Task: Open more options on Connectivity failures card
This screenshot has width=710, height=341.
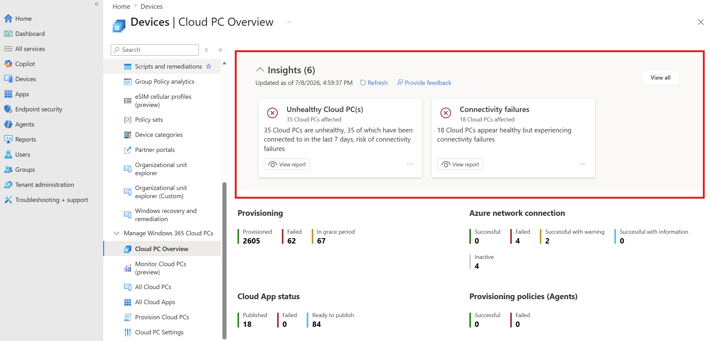Action: pos(583,164)
